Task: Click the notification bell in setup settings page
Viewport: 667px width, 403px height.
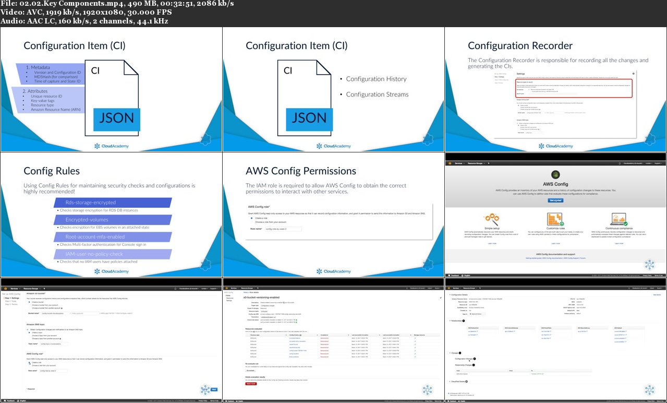Action: click(x=175, y=289)
